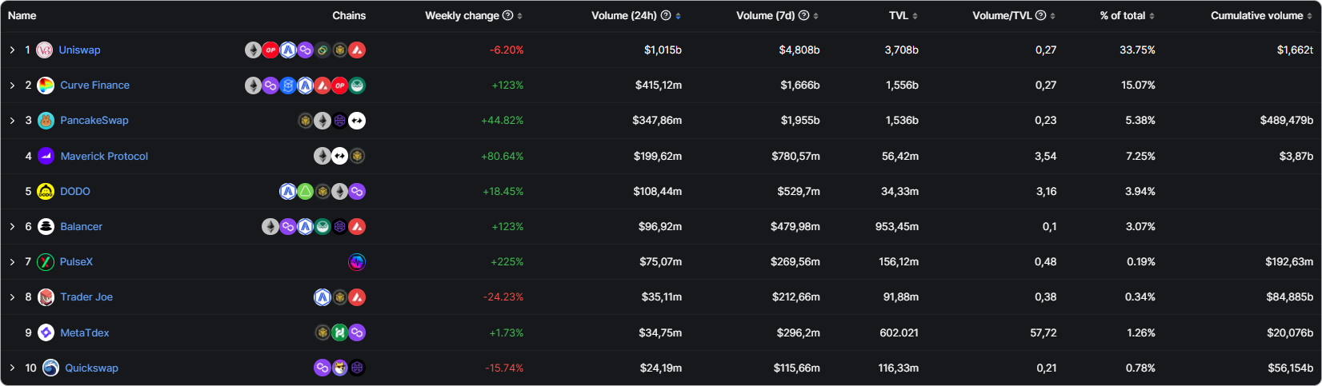1322x386 pixels.
Task: Sort by Volume/TVL column arrows
Action: pyautogui.click(x=1053, y=16)
